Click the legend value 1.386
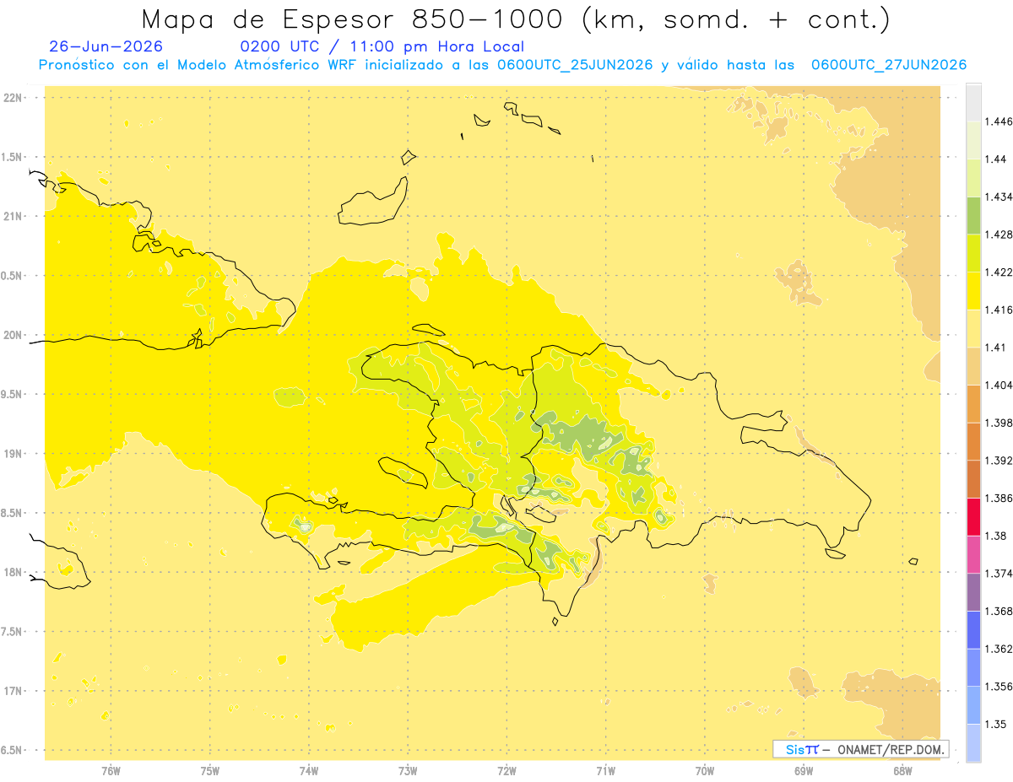Screen dimensions: 1013x782 (999, 499)
